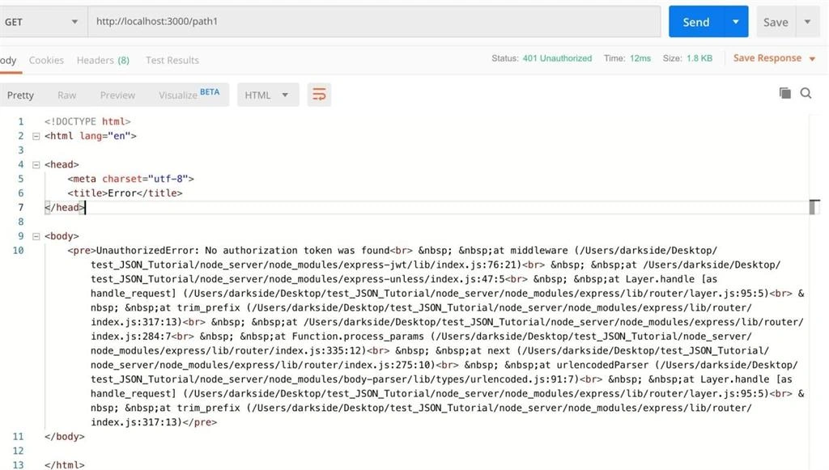Select the Body response tab
The image size is (829, 470).
[8, 60]
